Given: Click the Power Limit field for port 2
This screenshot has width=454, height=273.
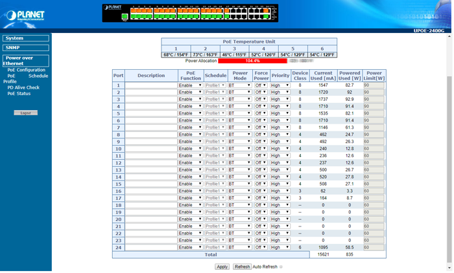Looking at the screenshot, I should pos(374,93).
